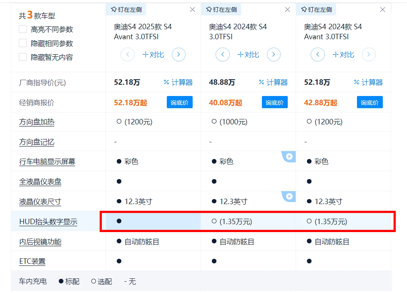Click the 车内充电 section heading
Viewport: 407px width, 293px height.
click(33, 281)
